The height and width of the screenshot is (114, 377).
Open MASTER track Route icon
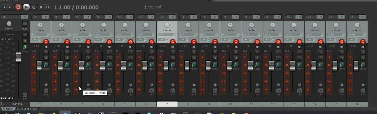pyautogui.click(x=25, y=47)
